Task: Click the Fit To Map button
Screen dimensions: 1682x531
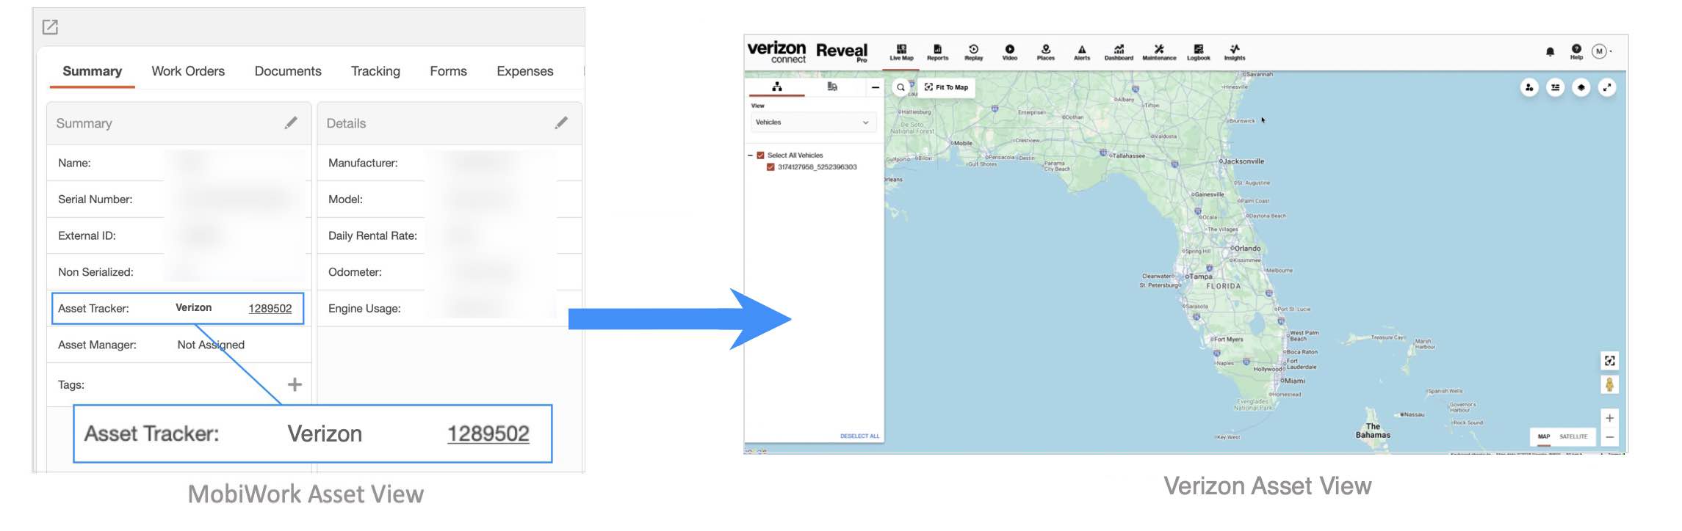Action: click(947, 87)
